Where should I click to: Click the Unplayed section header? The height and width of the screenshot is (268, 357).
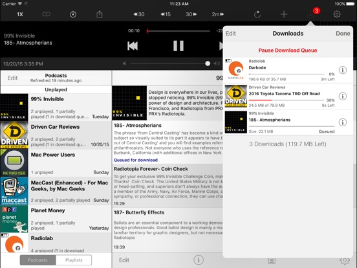(x=56, y=89)
